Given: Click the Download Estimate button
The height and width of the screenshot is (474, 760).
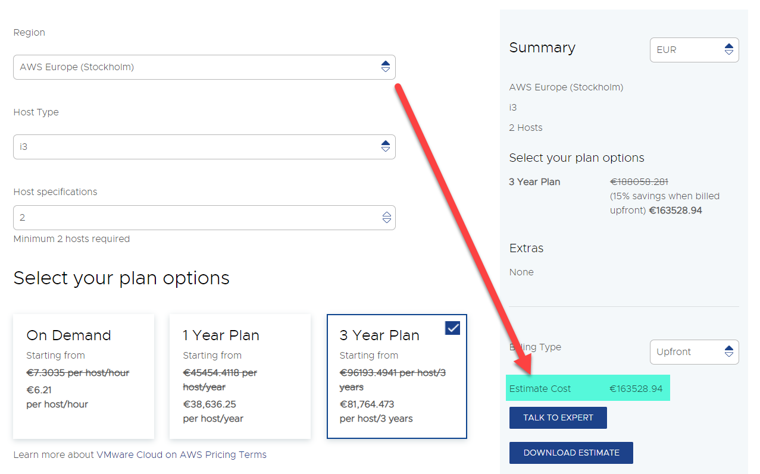Looking at the screenshot, I should click(571, 453).
